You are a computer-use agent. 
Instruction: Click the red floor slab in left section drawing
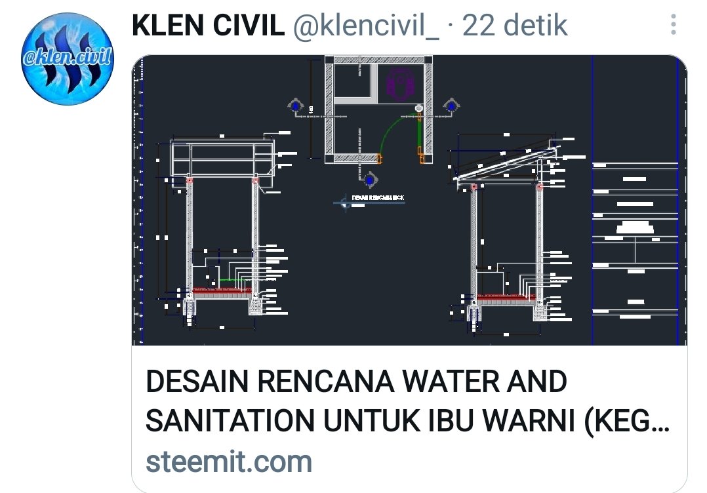222,293
